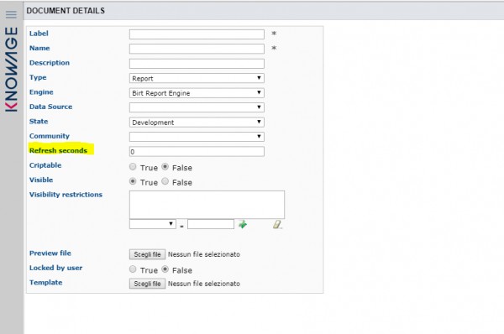This screenshot has width=504, height=334.
Task: Click the green add visibility restriction icon
Action: [x=243, y=224]
